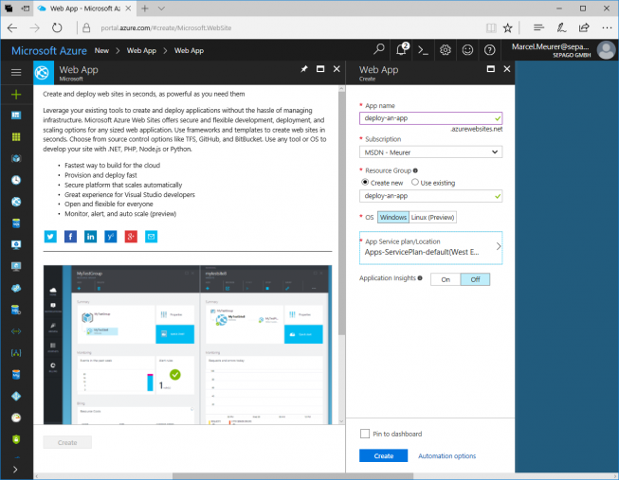Click the search magnifier in Azure header

tap(379, 49)
